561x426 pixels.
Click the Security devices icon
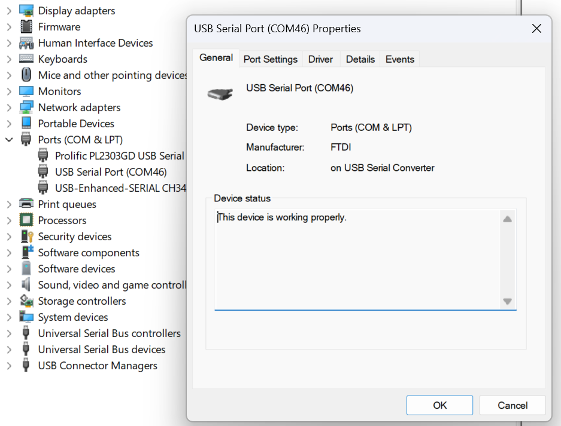[x=26, y=237]
